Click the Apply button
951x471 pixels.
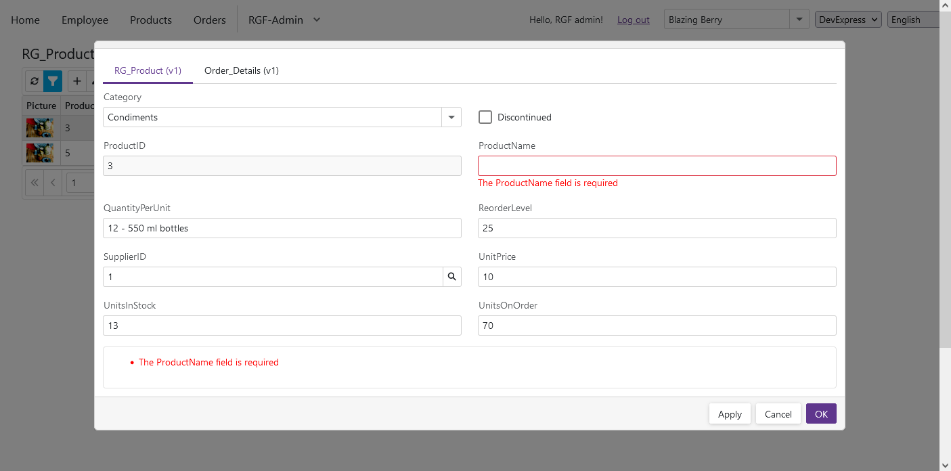730,414
